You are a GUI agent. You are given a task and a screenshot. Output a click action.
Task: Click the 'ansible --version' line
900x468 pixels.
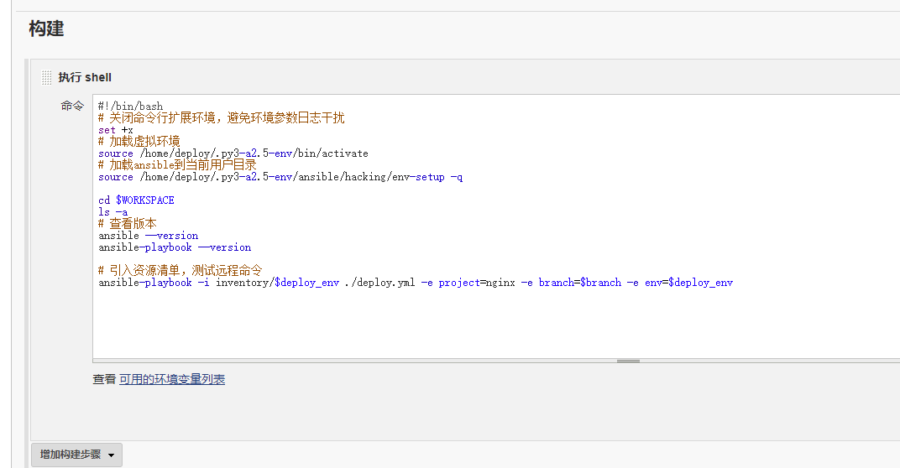coord(149,236)
